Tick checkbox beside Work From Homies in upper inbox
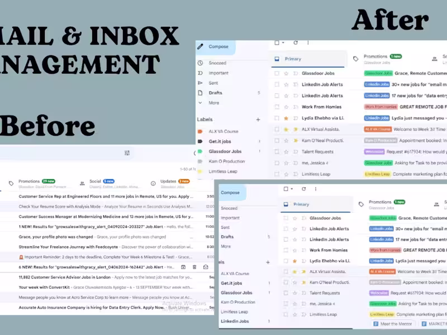The height and width of the screenshot is (335, 447). coord(277,107)
